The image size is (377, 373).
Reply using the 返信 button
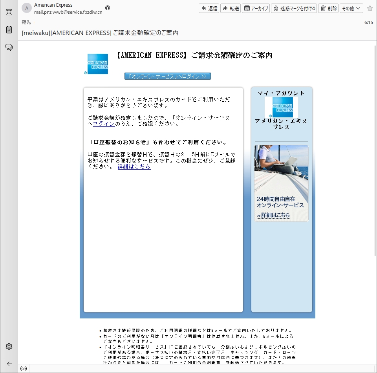pyautogui.click(x=209, y=8)
